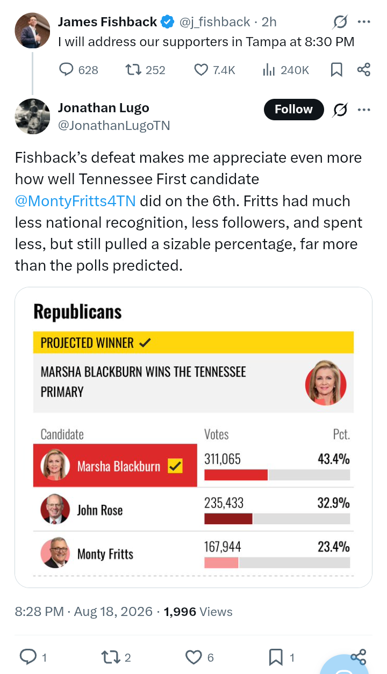Share Jonathan Lugo's tweet
Image resolution: width=387 pixels, height=674 pixels.
tap(359, 656)
